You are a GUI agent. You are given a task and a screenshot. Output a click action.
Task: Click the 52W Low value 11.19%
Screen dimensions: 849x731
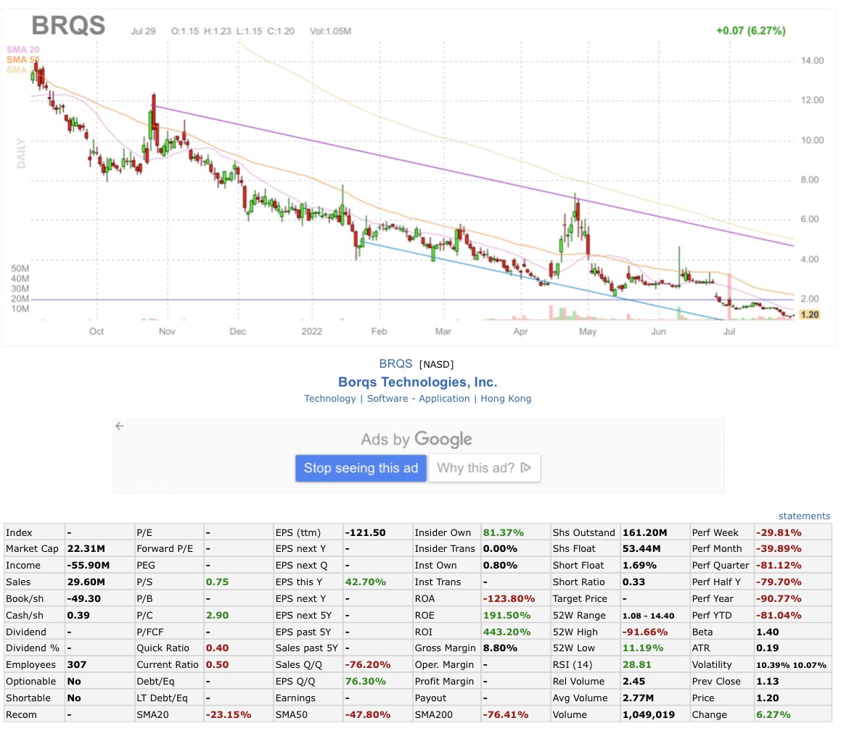(643, 648)
